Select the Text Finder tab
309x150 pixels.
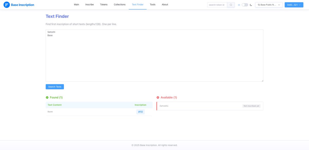(138, 5)
